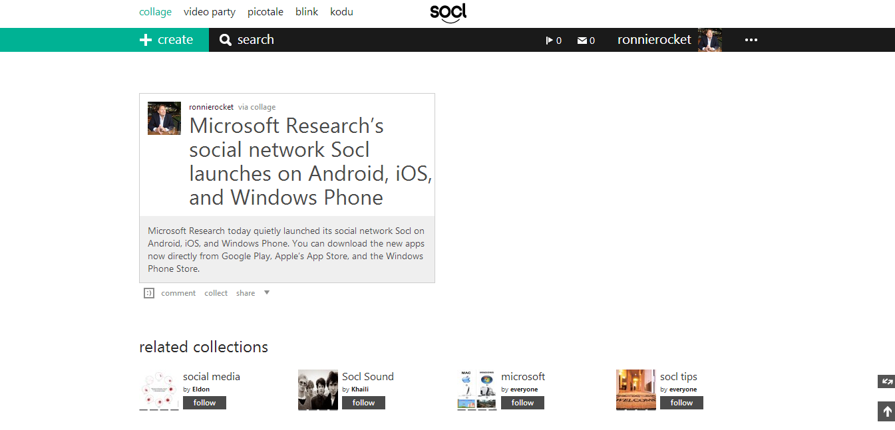Click the scroll-to-top arrow icon
The width and height of the screenshot is (895, 430).
886,411
